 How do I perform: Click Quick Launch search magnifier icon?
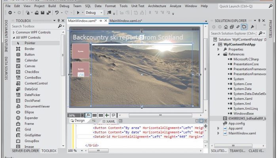pos(270,6)
